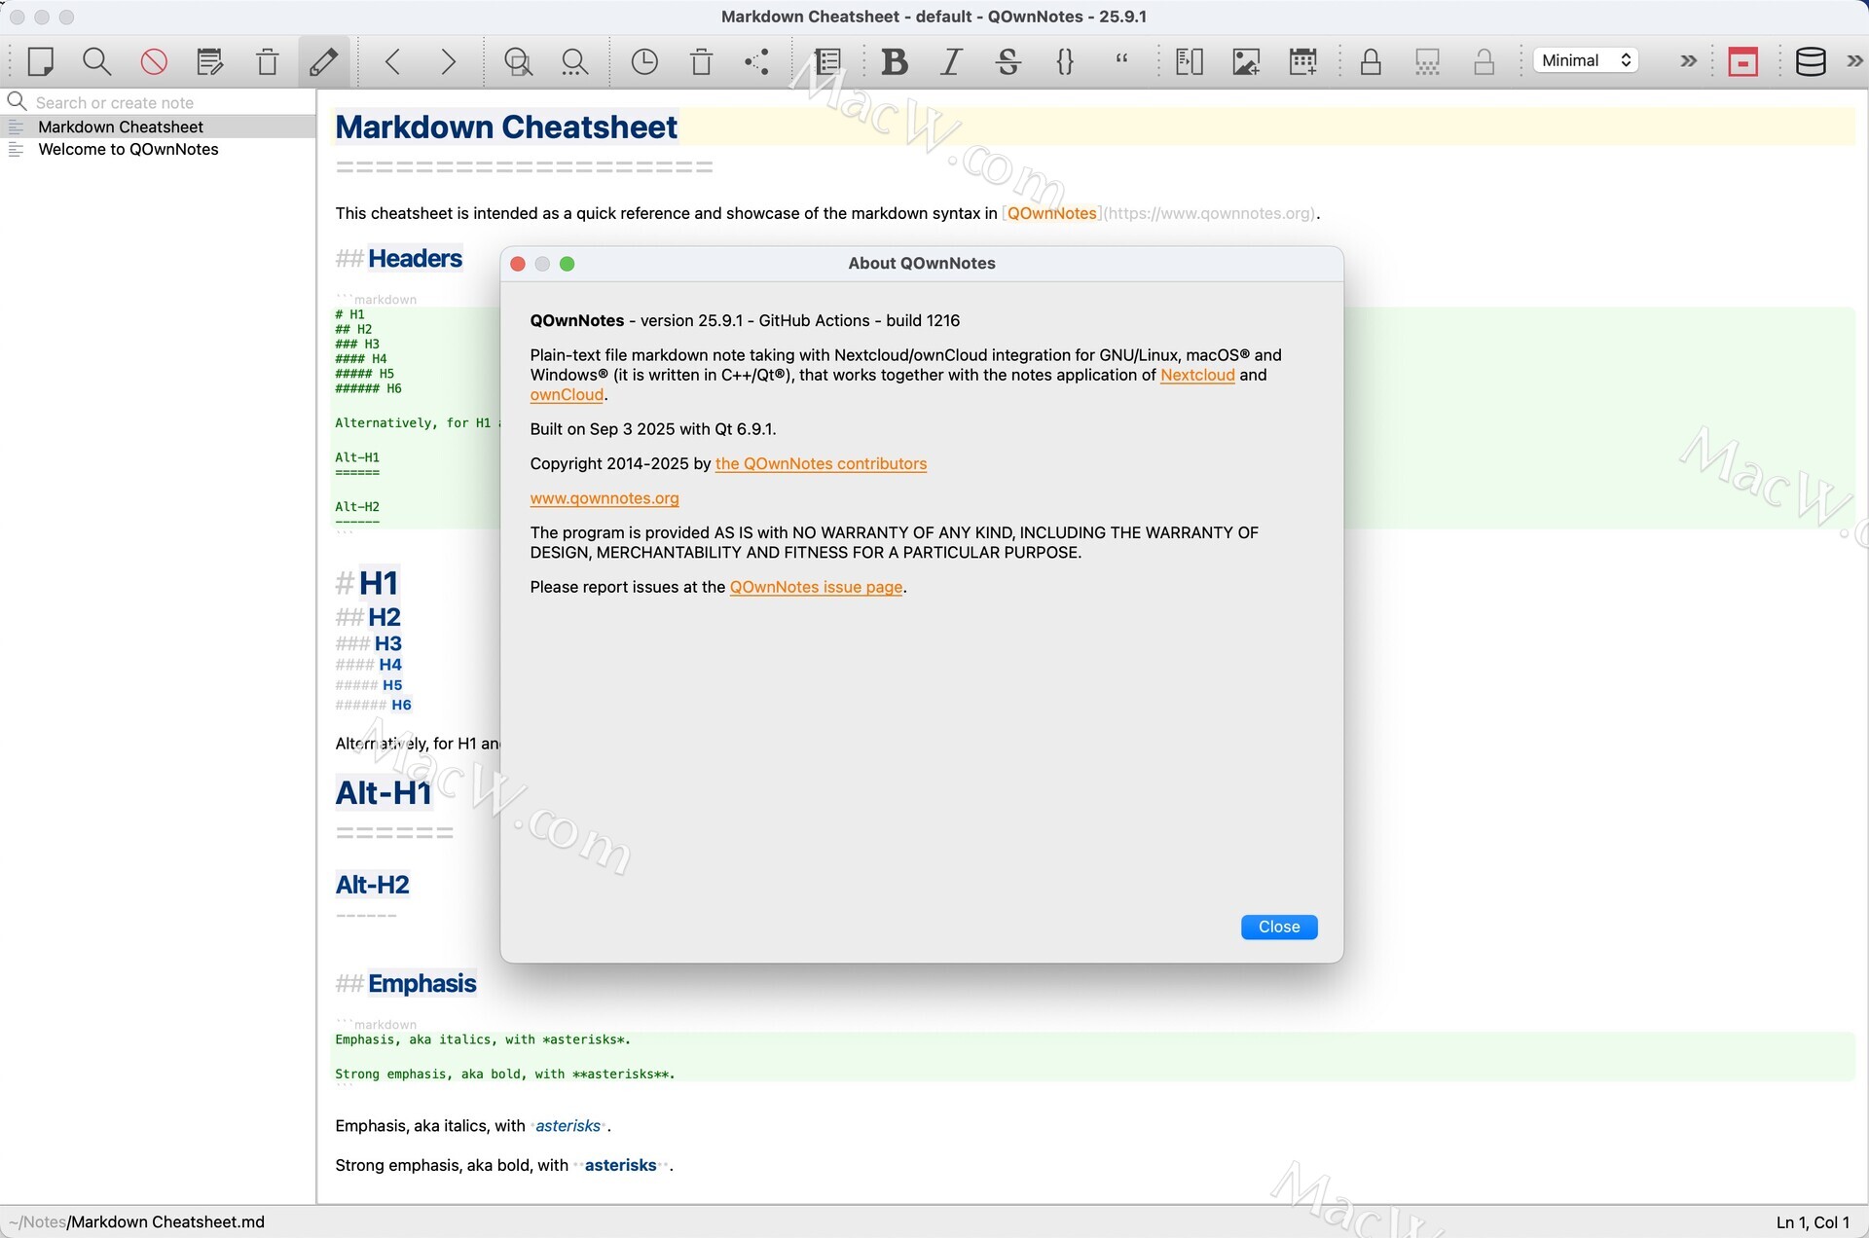Insert a table with the calendar-grid icon
Image resolution: width=1869 pixels, height=1238 pixels.
pyautogui.click(x=1303, y=61)
